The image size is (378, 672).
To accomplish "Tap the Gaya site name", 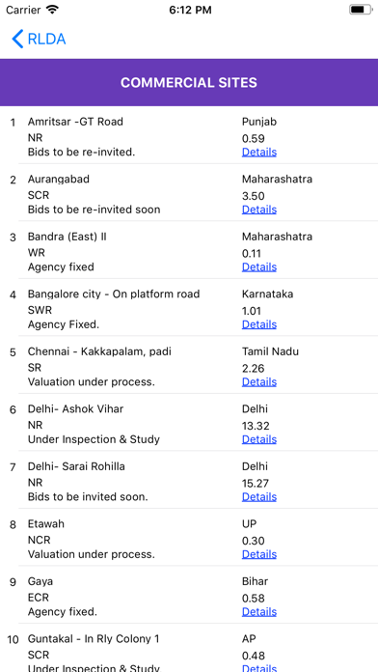I will [40, 581].
